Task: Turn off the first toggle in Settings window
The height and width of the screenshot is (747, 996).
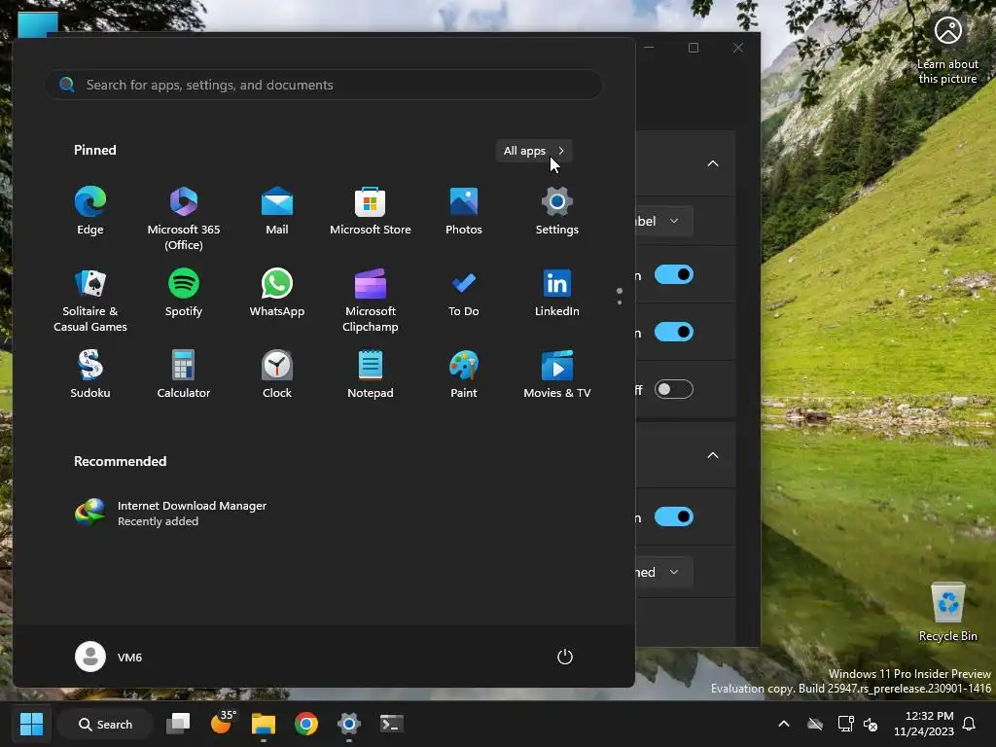Action: click(674, 274)
